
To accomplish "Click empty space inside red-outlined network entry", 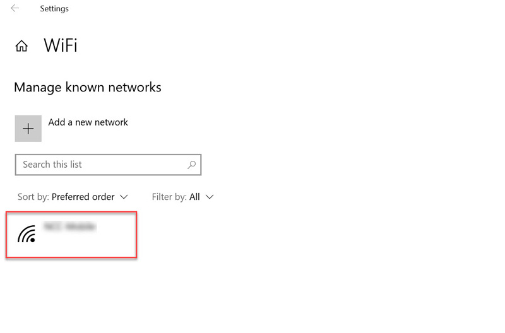I will (95, 243).
